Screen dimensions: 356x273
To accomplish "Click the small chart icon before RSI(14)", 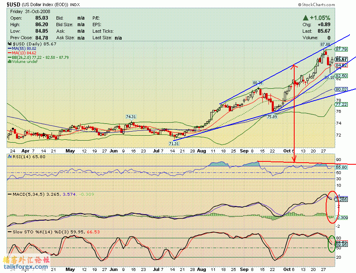I will click(x=9, y=157).
